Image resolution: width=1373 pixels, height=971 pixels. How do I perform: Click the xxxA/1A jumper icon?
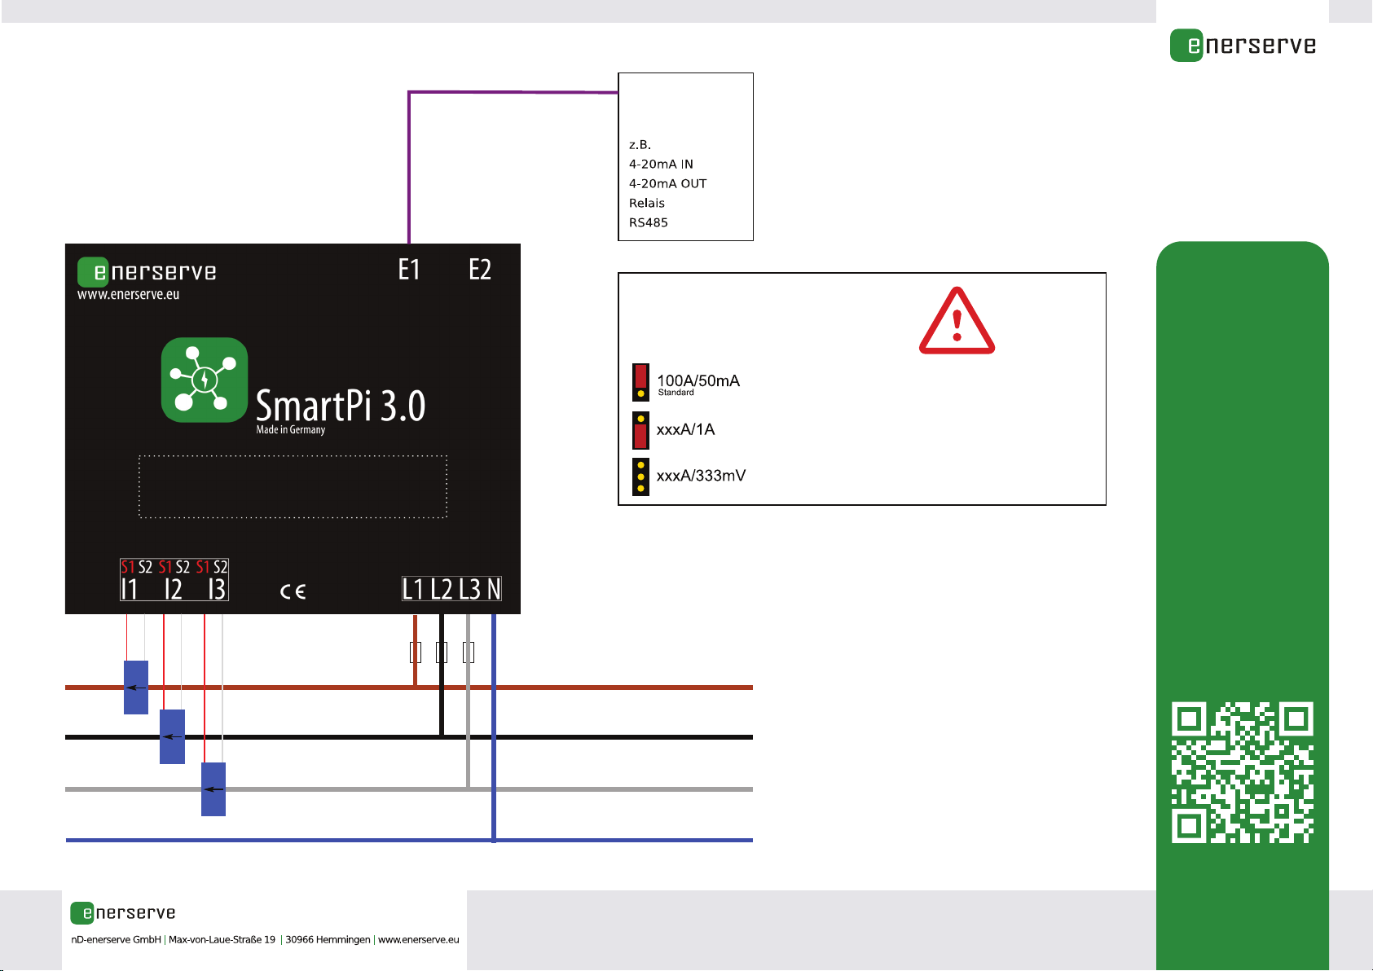(x=641, y=430)
